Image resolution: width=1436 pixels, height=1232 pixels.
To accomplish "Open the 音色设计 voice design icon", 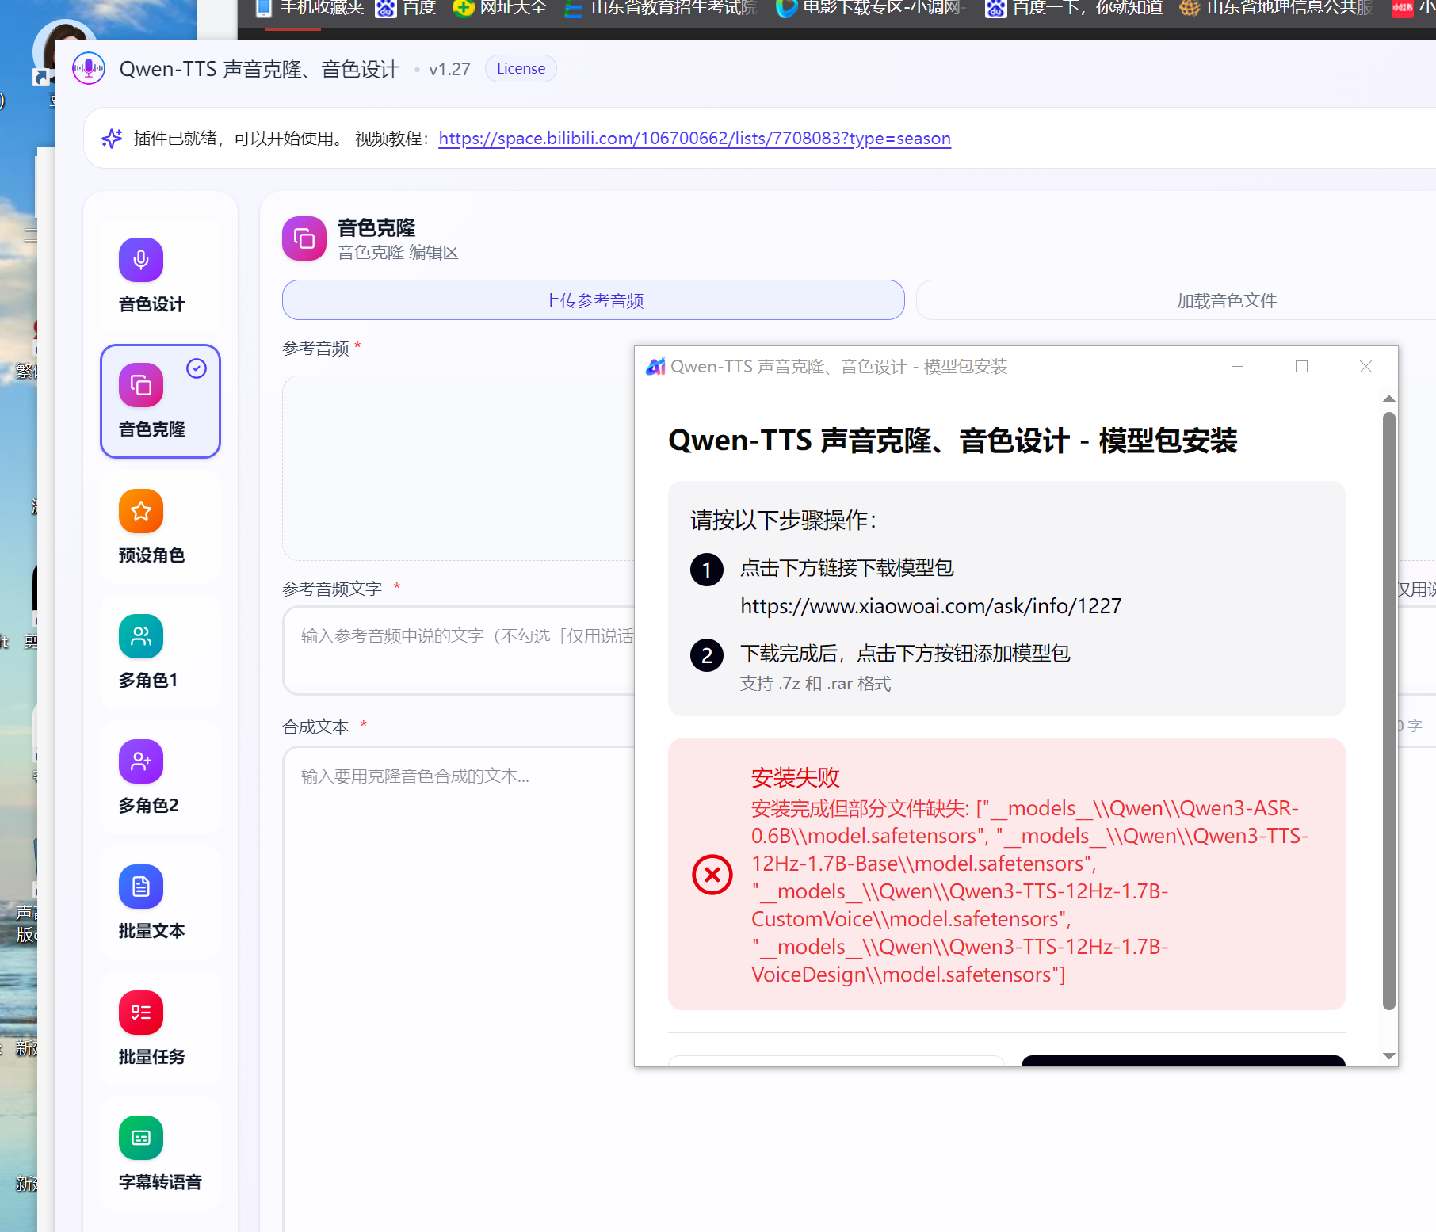I will 141,260.
